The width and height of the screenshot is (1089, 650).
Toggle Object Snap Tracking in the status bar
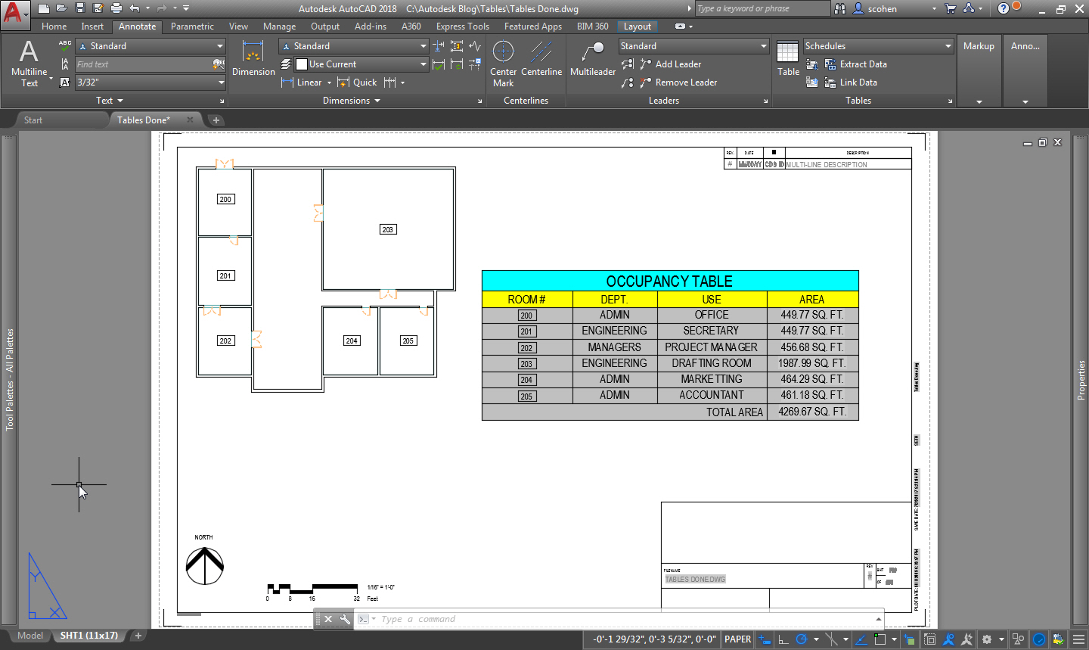pos(860,639)
